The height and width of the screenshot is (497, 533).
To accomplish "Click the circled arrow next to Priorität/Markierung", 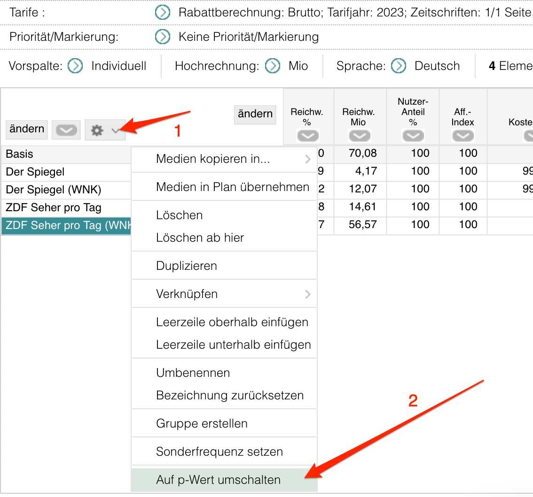I will 162,37.
